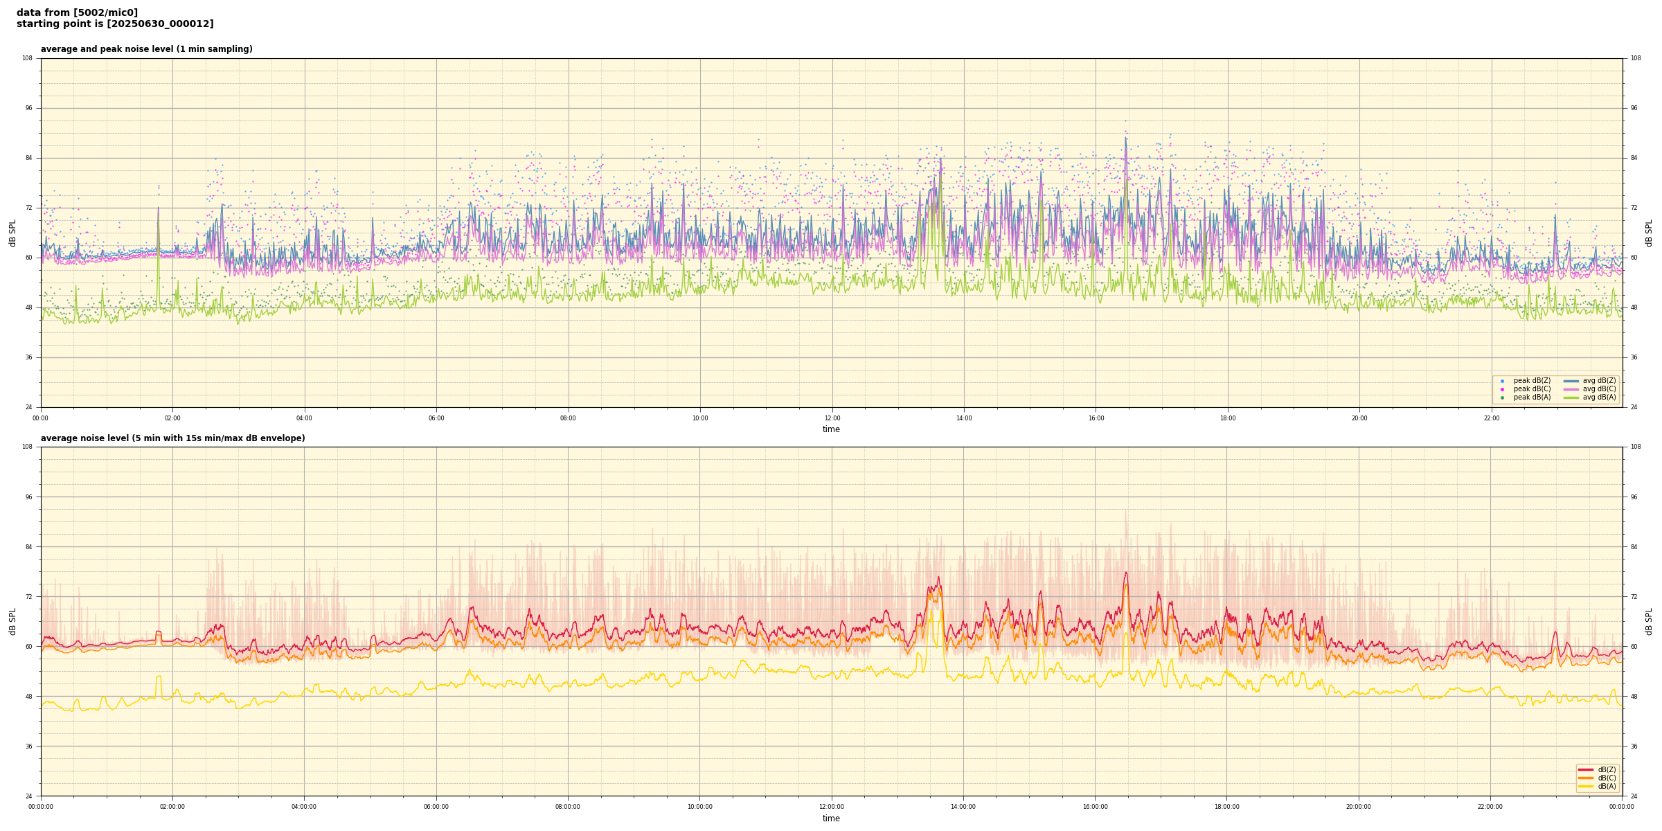Click the starting point timestamp header line
This screenshot has height=831, width=1662.
click(115, 24)
